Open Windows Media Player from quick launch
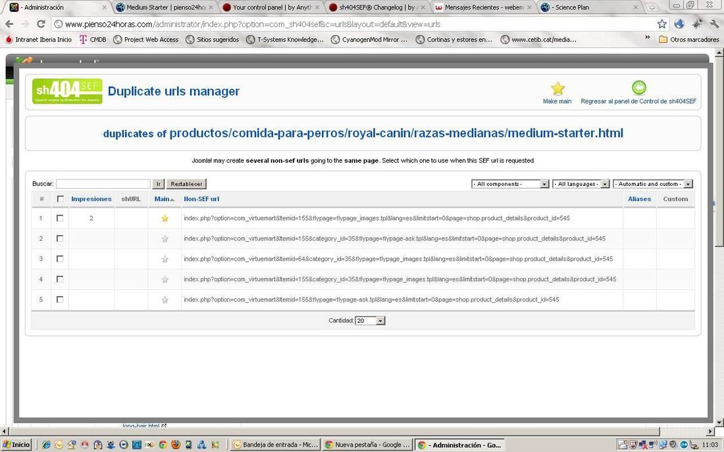Screen dimensions: 724x452 point(123,445)
